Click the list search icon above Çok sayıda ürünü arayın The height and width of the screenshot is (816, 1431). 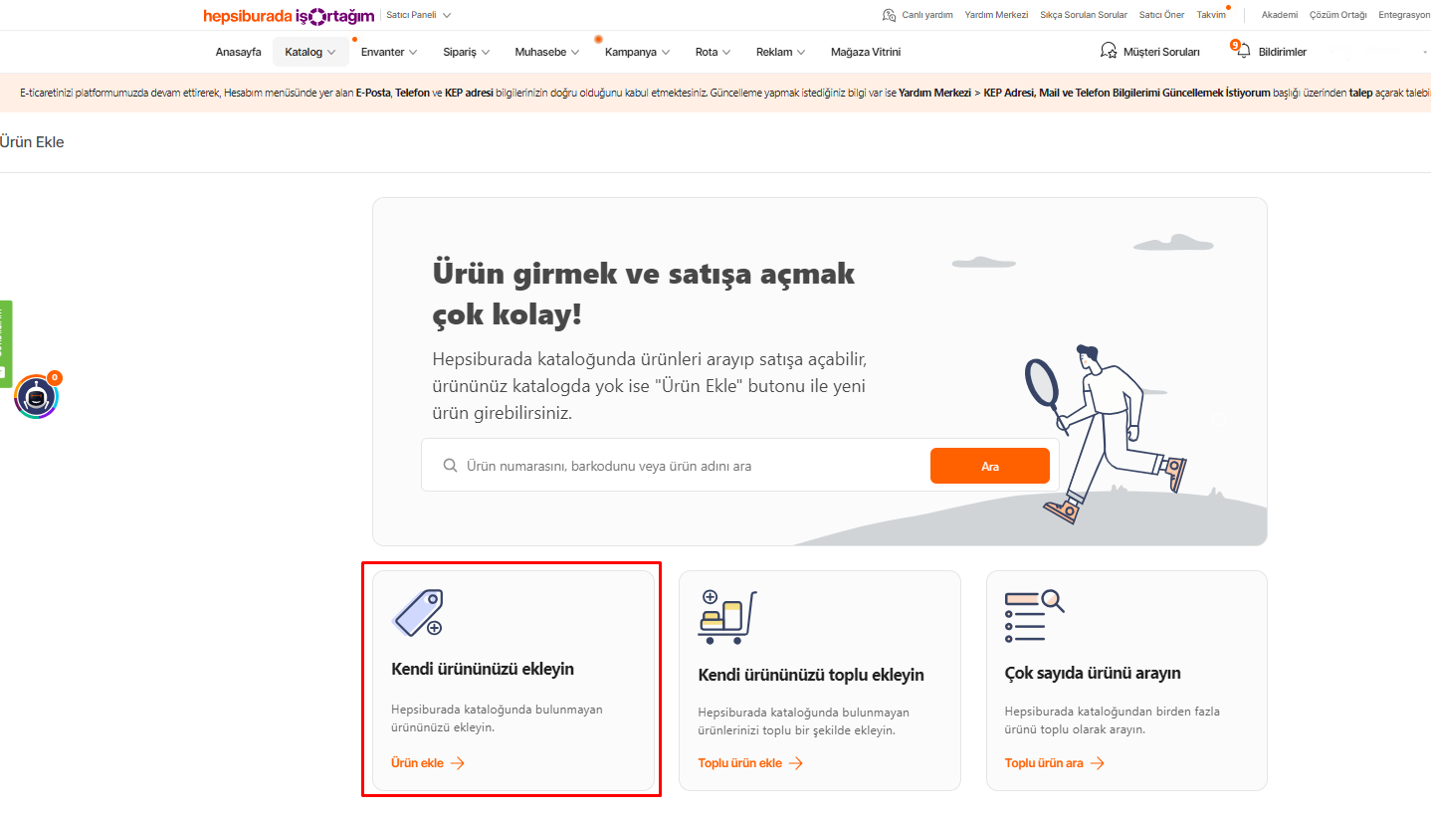1035,616
